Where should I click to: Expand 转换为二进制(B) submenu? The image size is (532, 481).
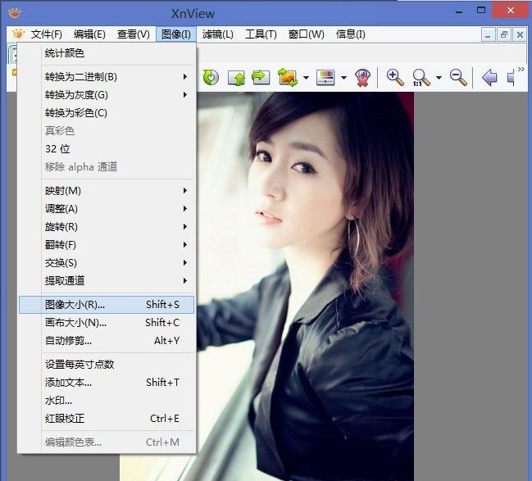(x=107, y=77)
